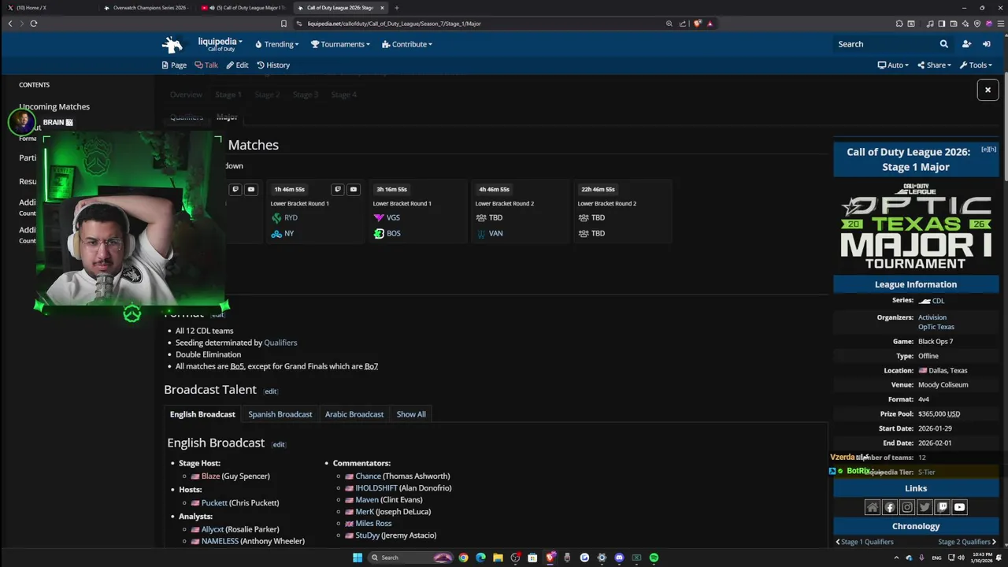This screenshot has height=567, width=1008.
Task: Open Spotify from the Windows taskbar
Action: pos(654,558)
